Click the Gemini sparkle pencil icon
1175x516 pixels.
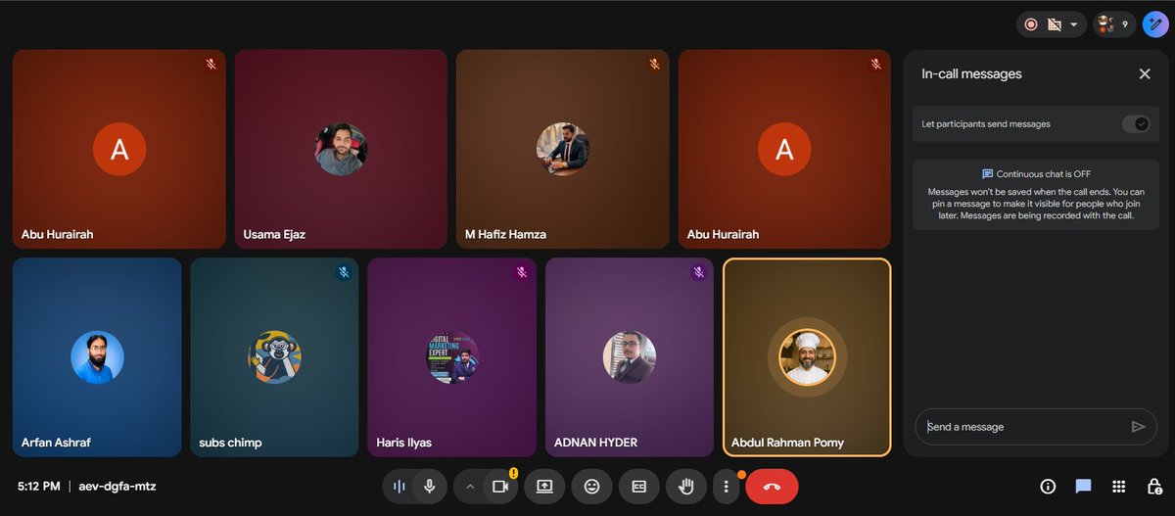pos(1154,24)
